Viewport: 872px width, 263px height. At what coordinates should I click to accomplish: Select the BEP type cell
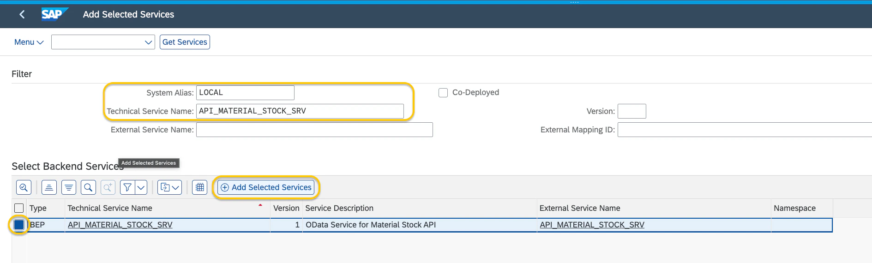tap(46, 225)
